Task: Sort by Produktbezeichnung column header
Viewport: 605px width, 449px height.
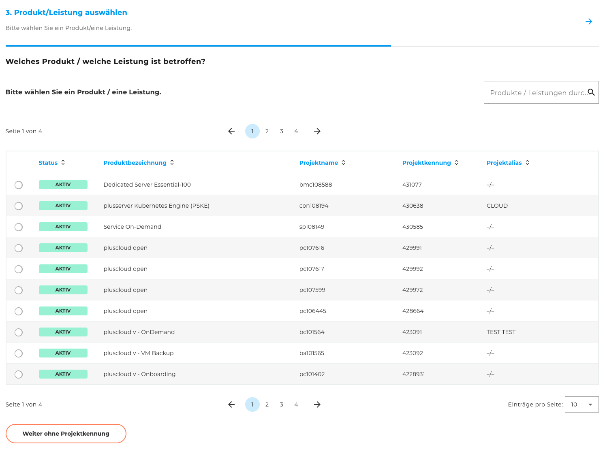Action: coord(139,163)
